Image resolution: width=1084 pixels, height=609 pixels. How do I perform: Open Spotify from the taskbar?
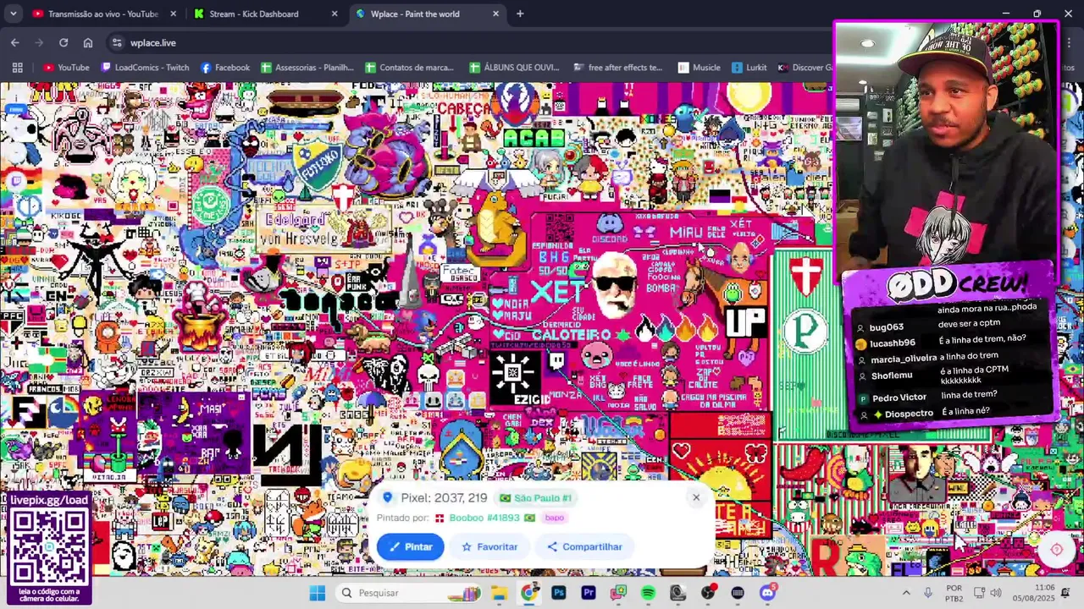648,593
